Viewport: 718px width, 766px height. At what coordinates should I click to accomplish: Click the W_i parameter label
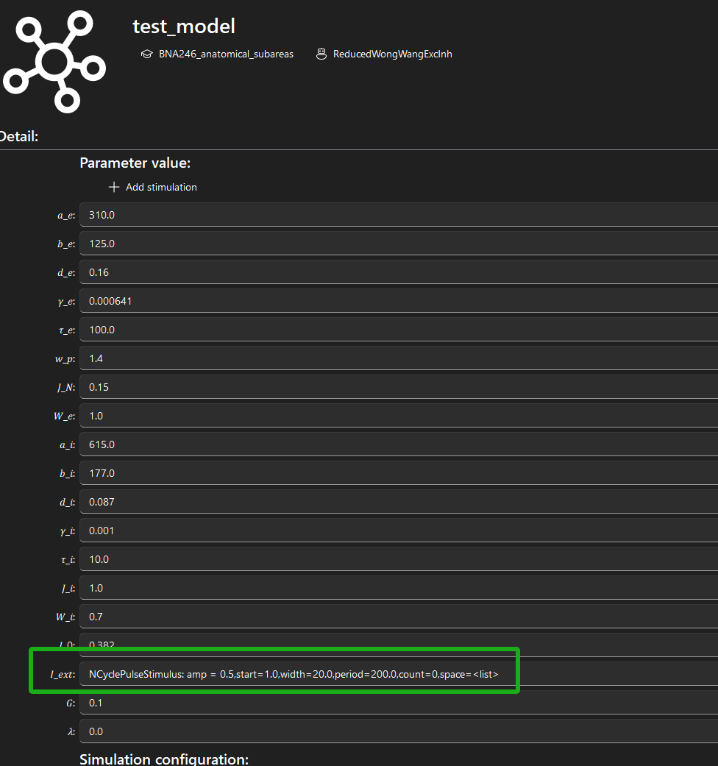pos(65,617)
